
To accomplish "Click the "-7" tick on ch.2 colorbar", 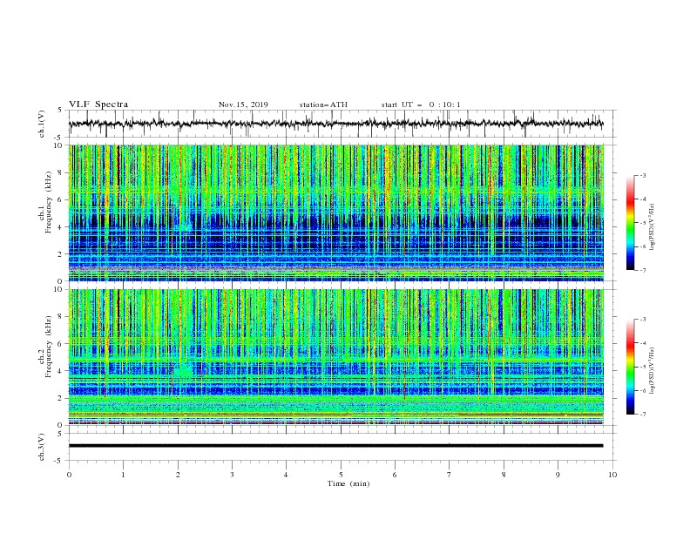I will pyautogui.click(x=643, y=415).
